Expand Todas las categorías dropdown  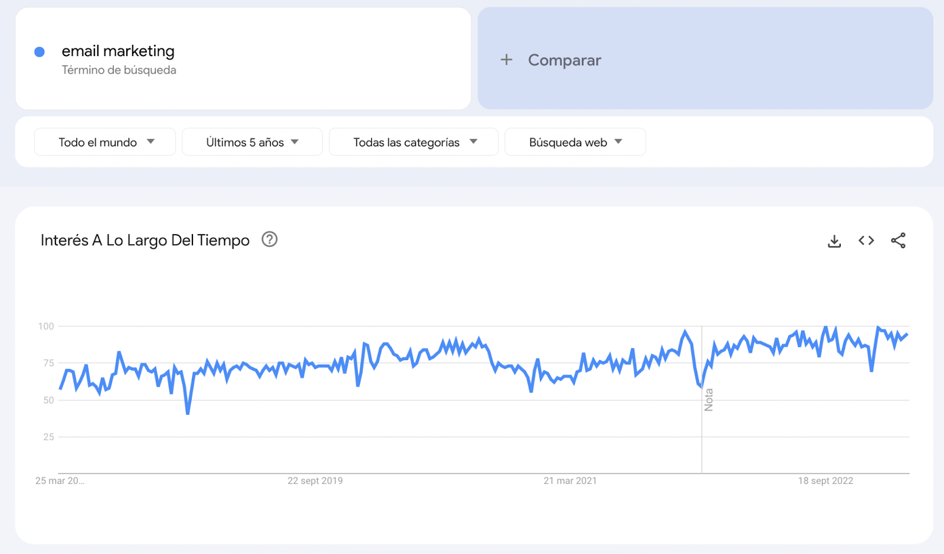[414, 142]
